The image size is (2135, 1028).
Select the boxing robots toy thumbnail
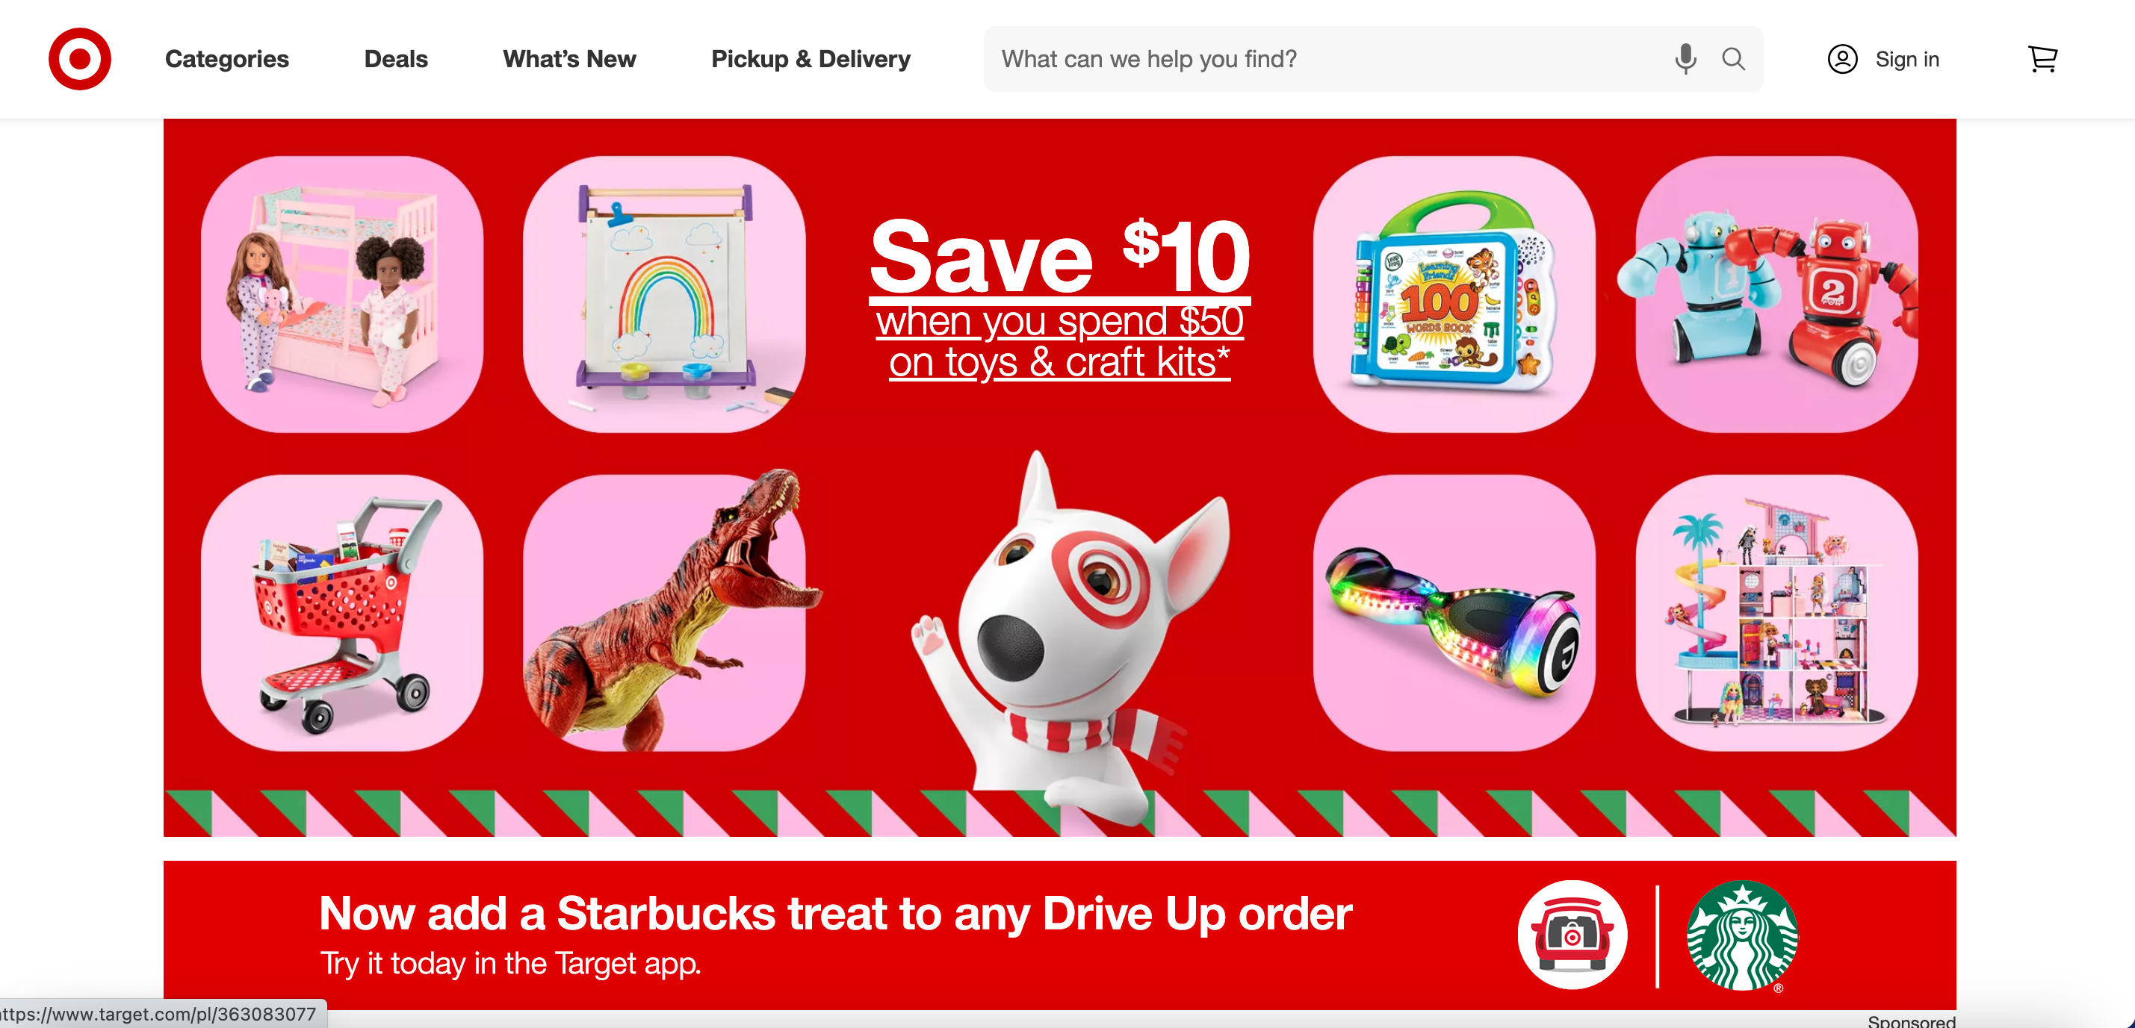click(1776, 294)
